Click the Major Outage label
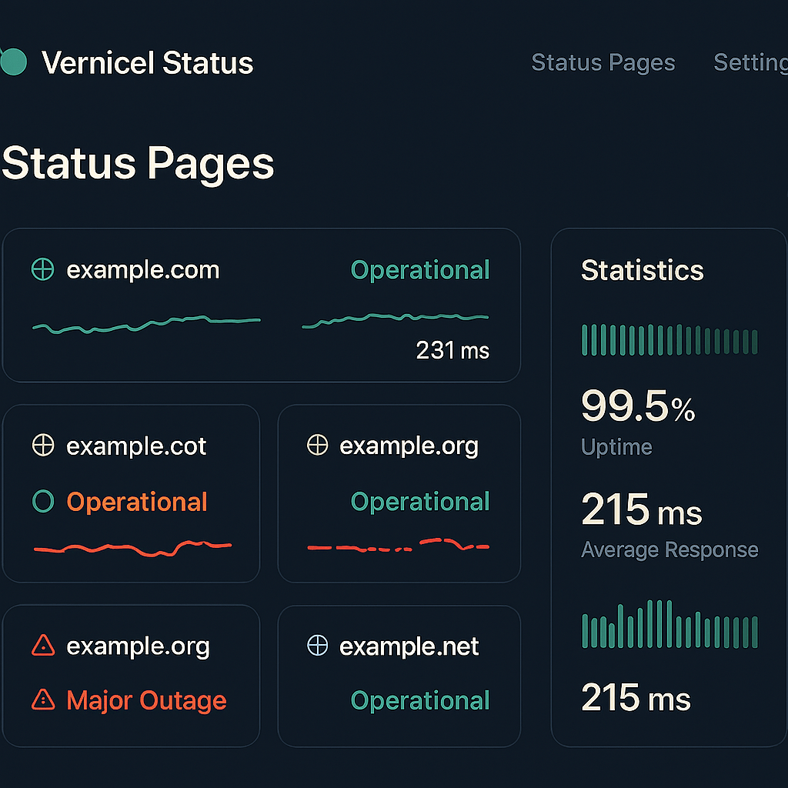Viewport: 788px width, 788px height. point(146,700)
